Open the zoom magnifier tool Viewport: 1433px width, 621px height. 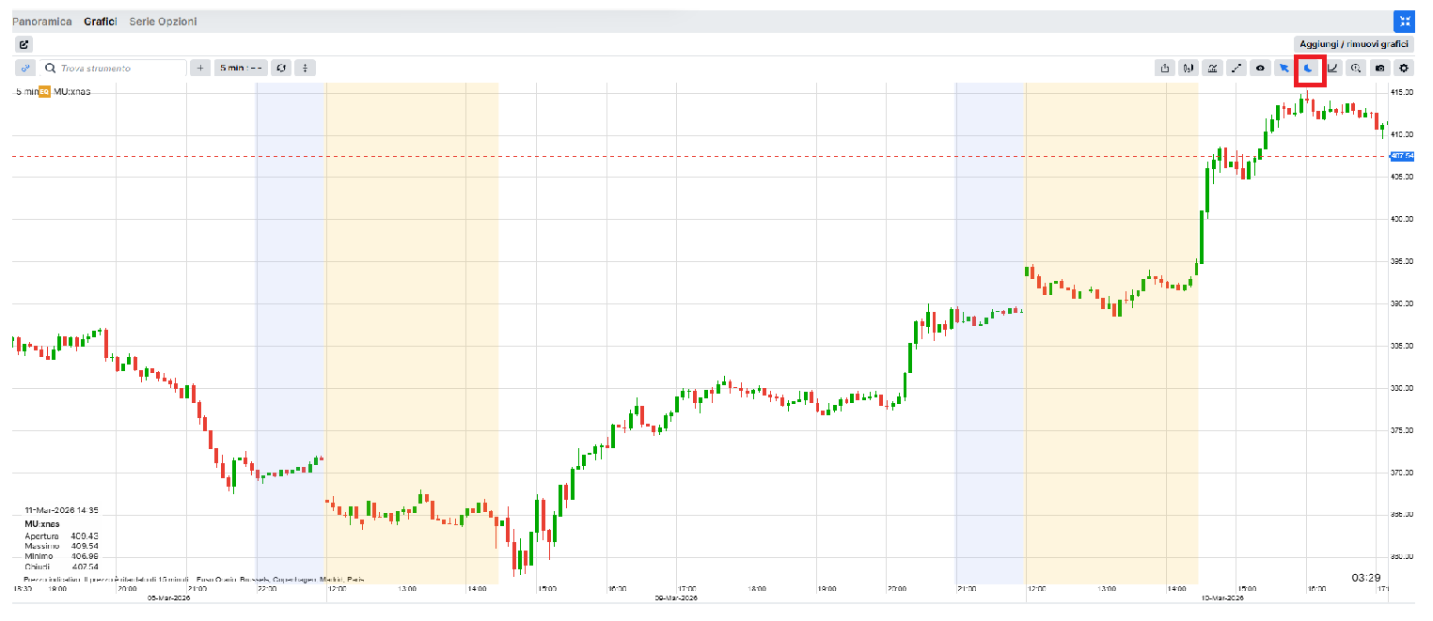1356,68
